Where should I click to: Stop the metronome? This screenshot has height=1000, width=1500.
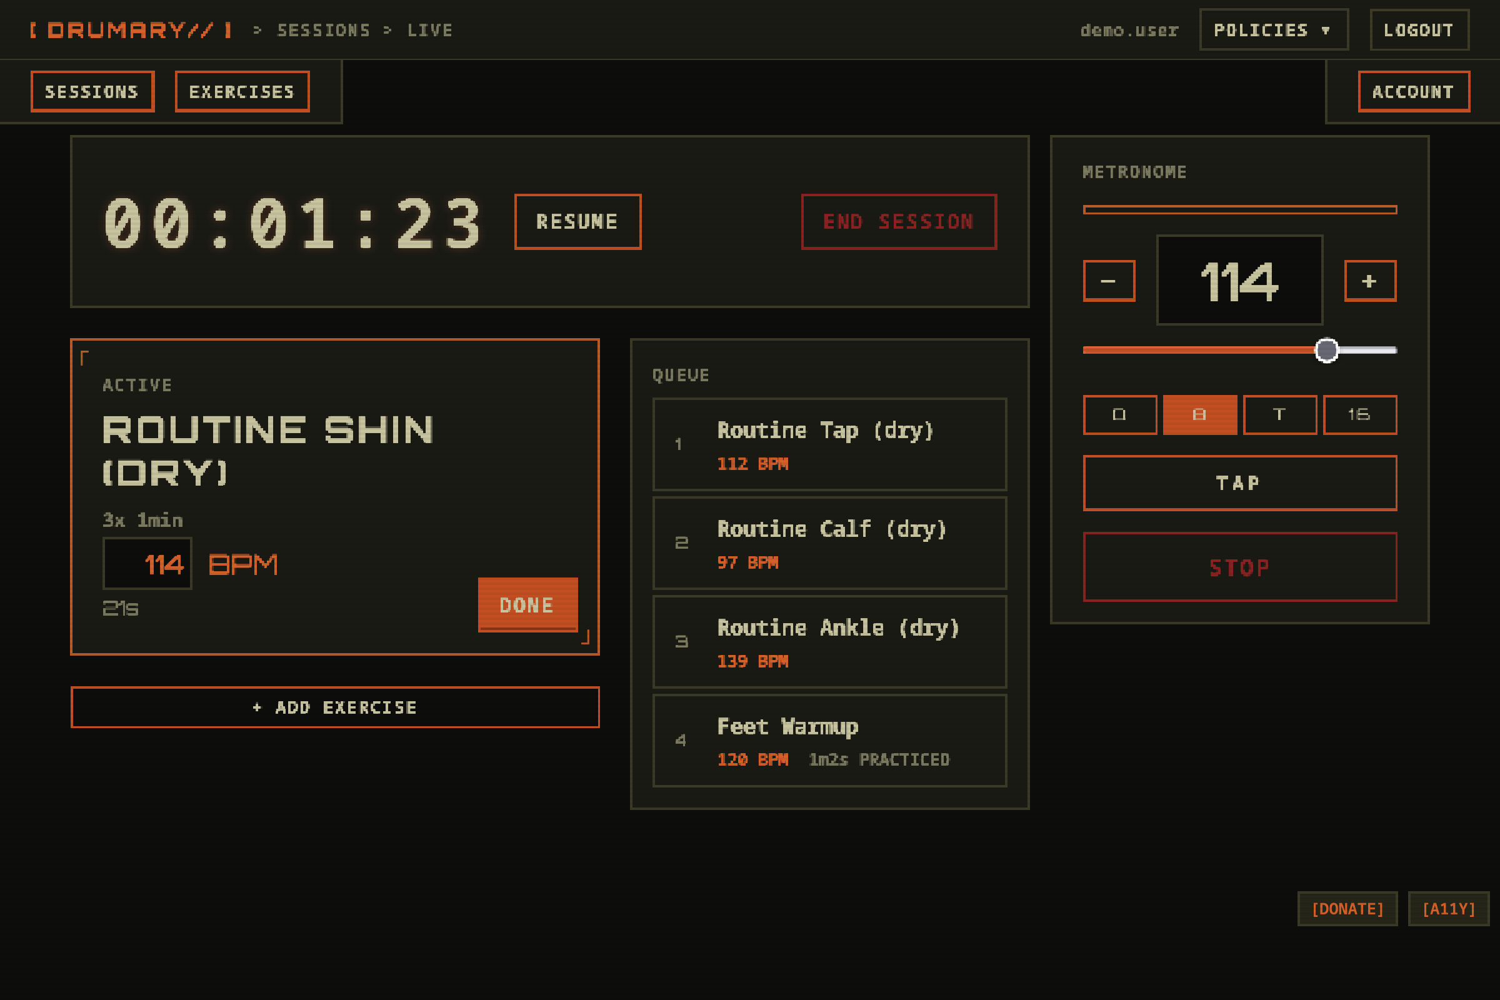pos(1240,567)
